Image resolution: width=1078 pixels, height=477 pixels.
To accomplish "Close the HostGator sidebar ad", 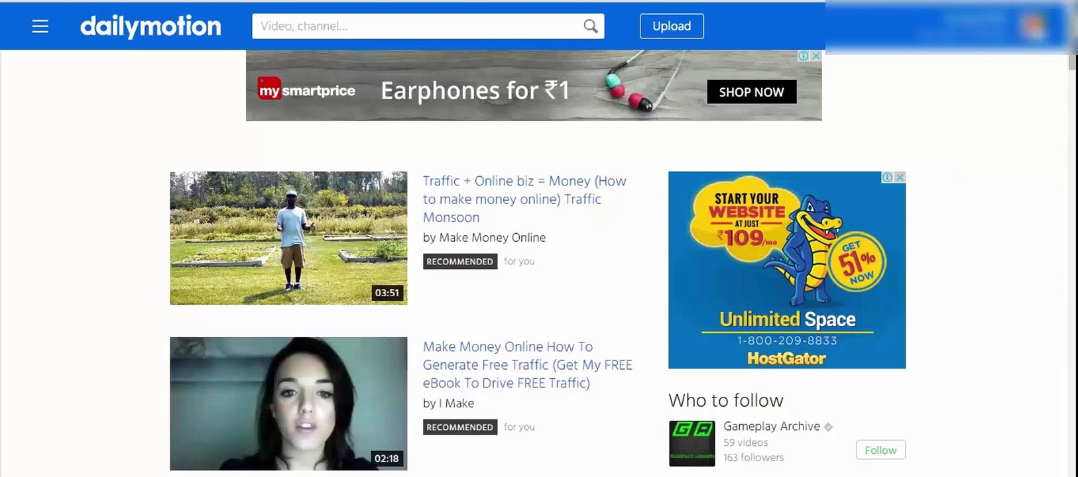I will (900, 177).
